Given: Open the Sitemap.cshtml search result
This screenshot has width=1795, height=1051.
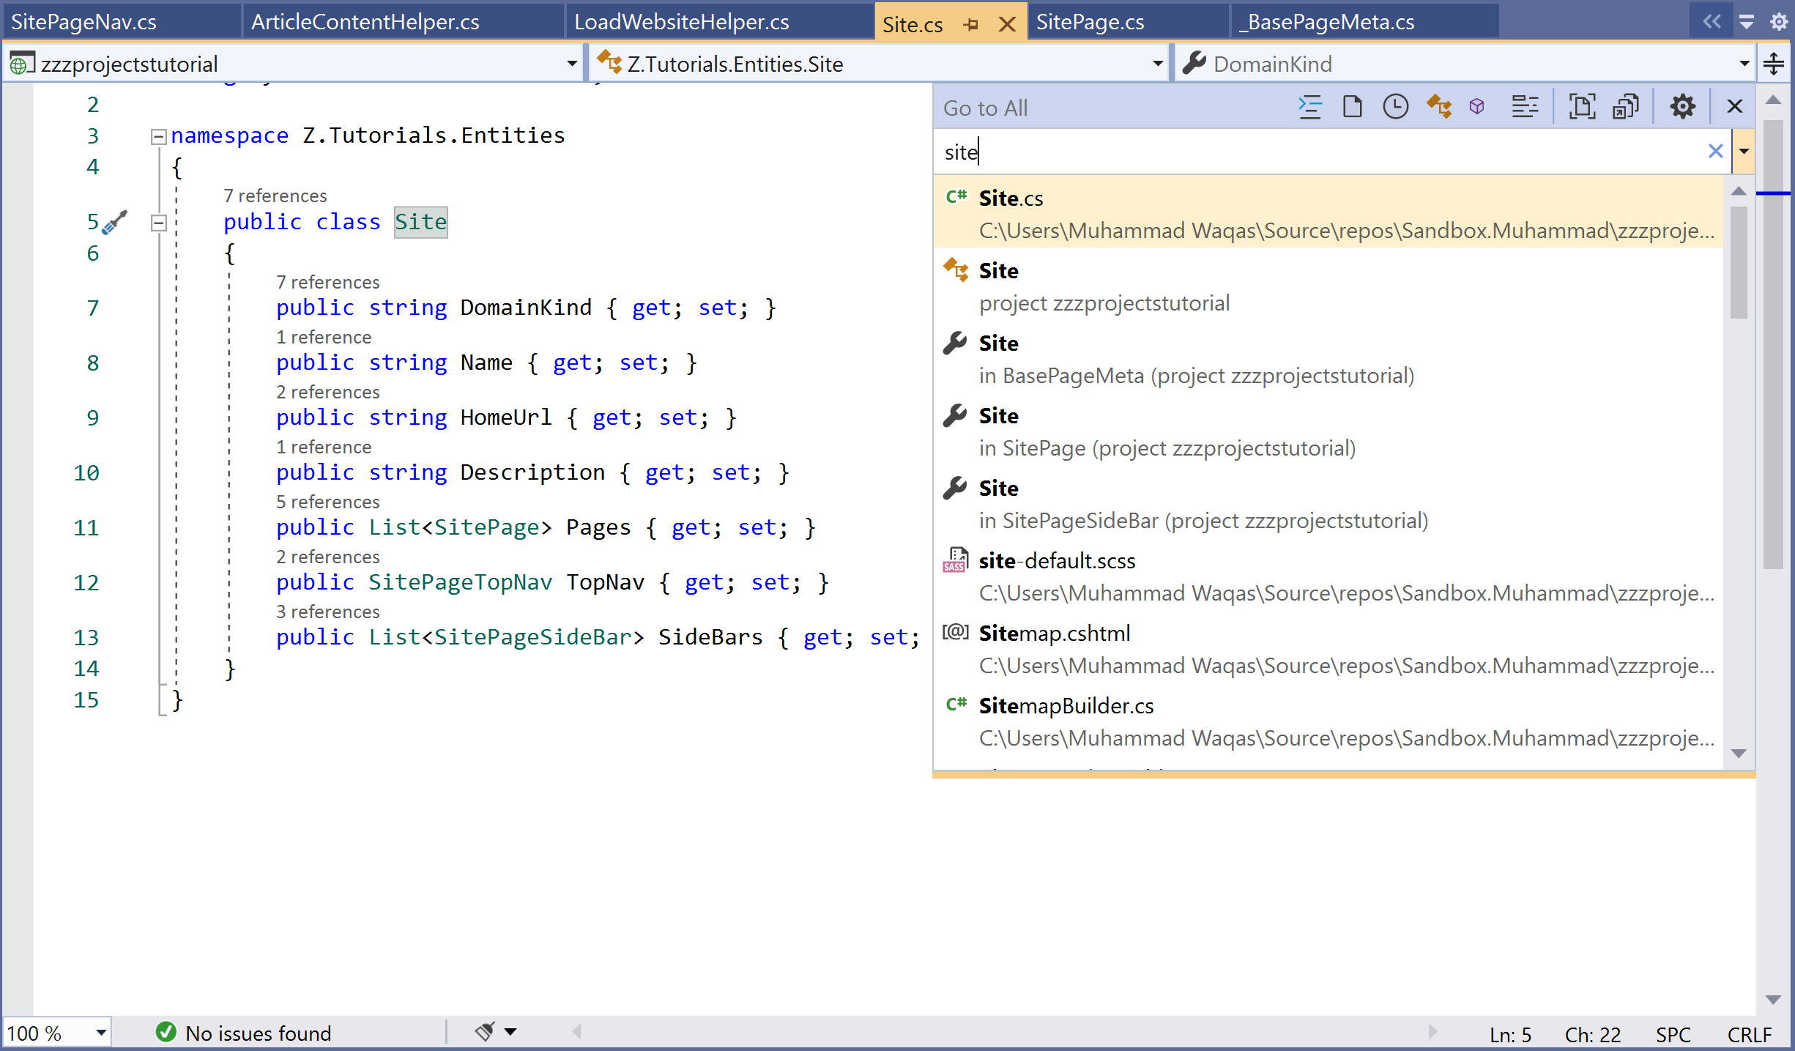Looking at the screenshot, I should tap(1055, 634).
